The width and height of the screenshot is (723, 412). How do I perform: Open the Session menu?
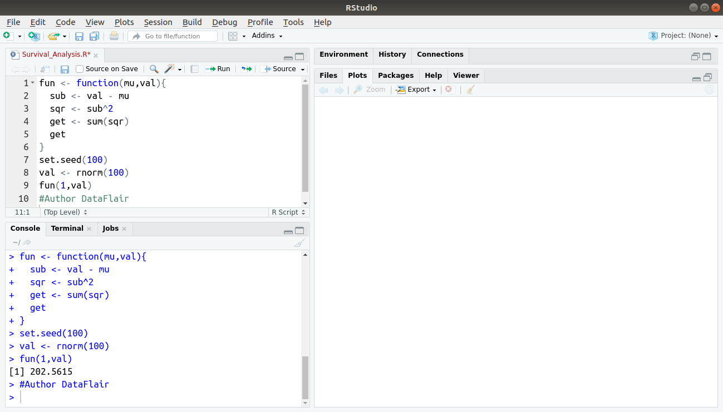[x=158, y=22]
